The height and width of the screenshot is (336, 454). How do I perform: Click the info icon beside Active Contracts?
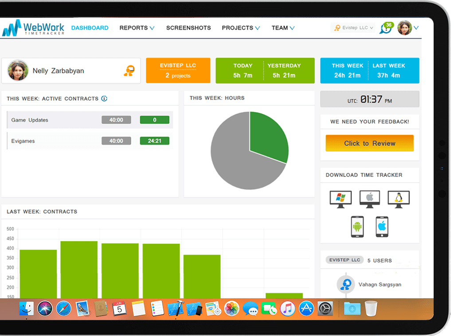[x=104, y=99]
